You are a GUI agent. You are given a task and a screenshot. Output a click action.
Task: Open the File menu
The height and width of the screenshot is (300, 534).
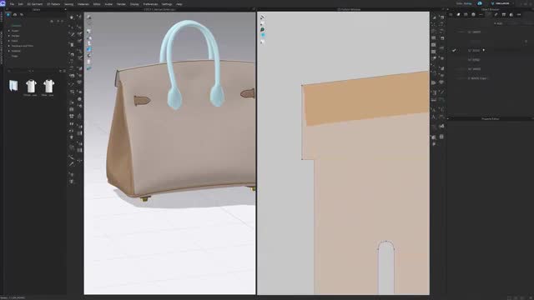pos(12,4)
